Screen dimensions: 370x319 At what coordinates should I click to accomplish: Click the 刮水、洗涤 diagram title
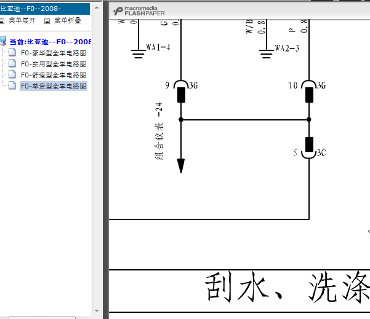click(x=287, y=287)
